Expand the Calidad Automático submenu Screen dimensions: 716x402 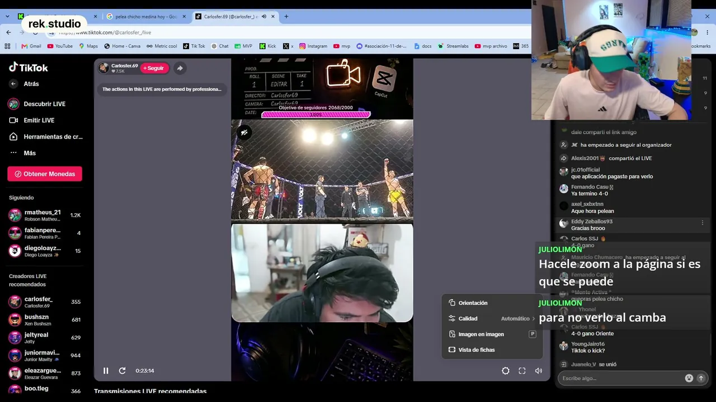pyautogui.click(x=492, y=318)
